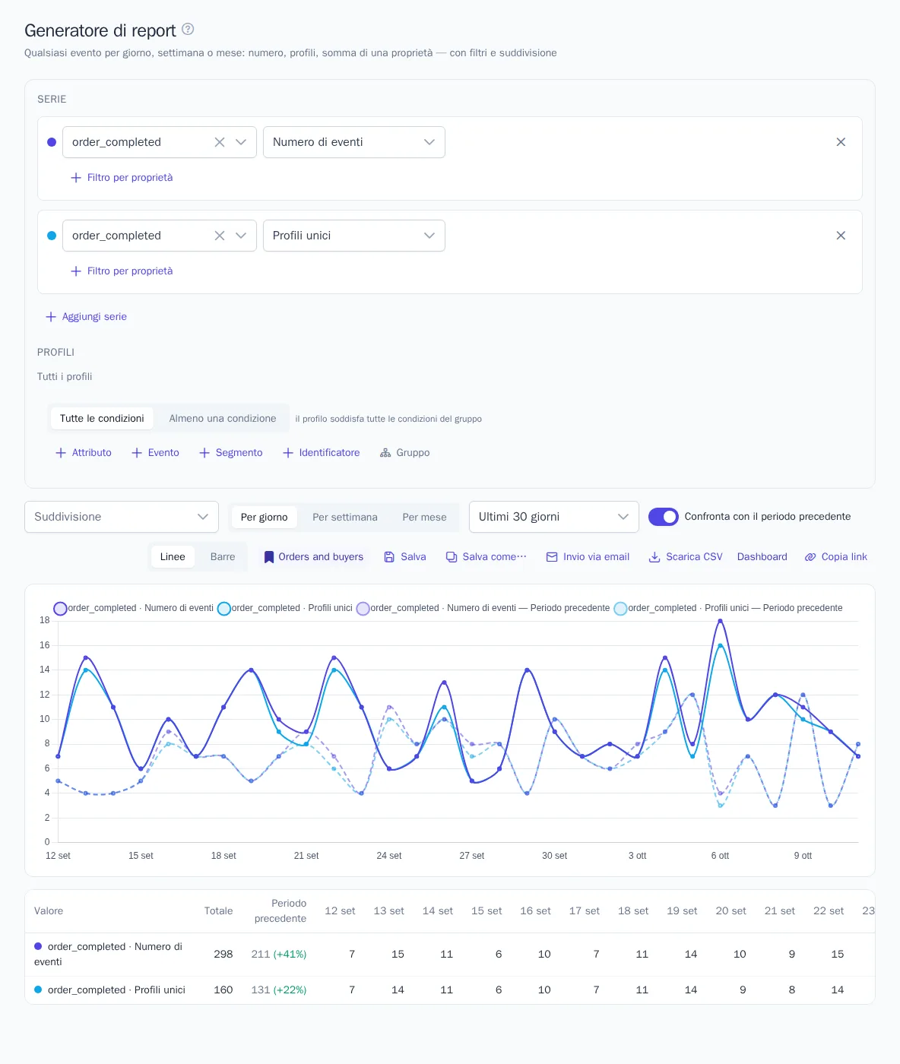Click the Scarica CSV download icon
The height and width of the screenshot is (1064, 900).
pos(654,557)
